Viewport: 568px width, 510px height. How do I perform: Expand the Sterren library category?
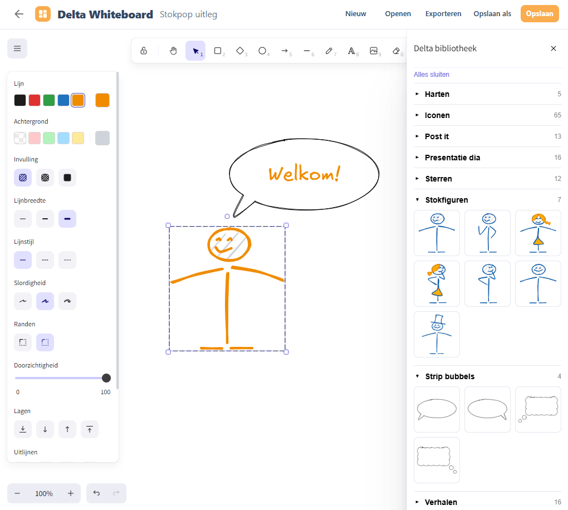pos(488,179)
